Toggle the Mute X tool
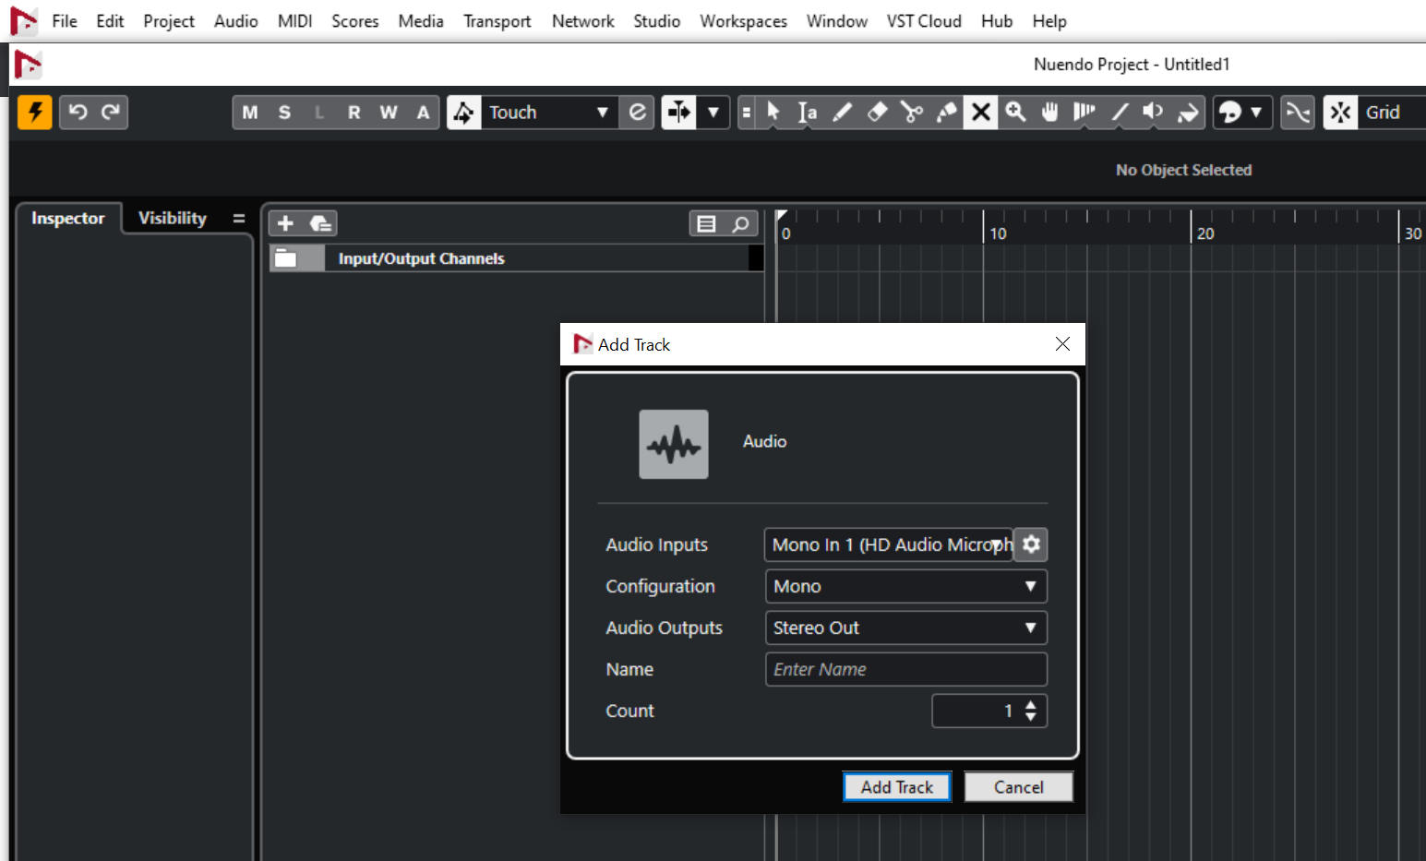 point(980,113)
